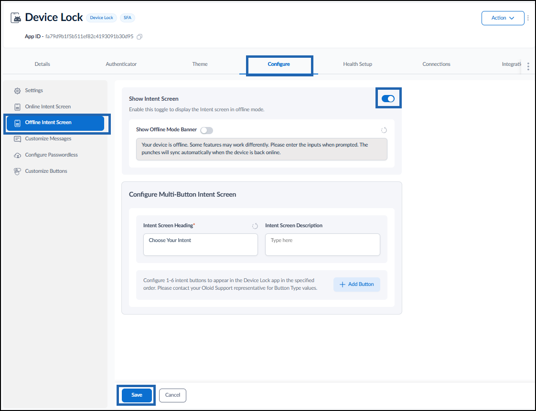Click the plus icon on Add Button
The width and height of the screenshot is (536, 411).
tap(342, 284)
